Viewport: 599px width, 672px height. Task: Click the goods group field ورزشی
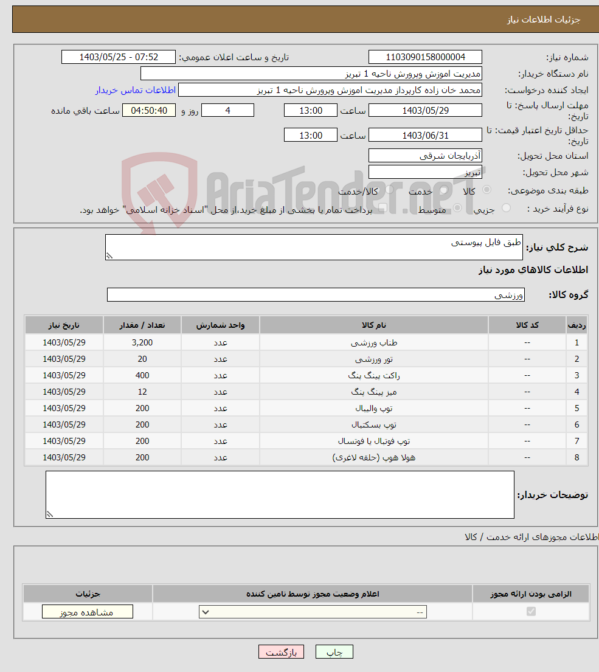tap(316, 295)
